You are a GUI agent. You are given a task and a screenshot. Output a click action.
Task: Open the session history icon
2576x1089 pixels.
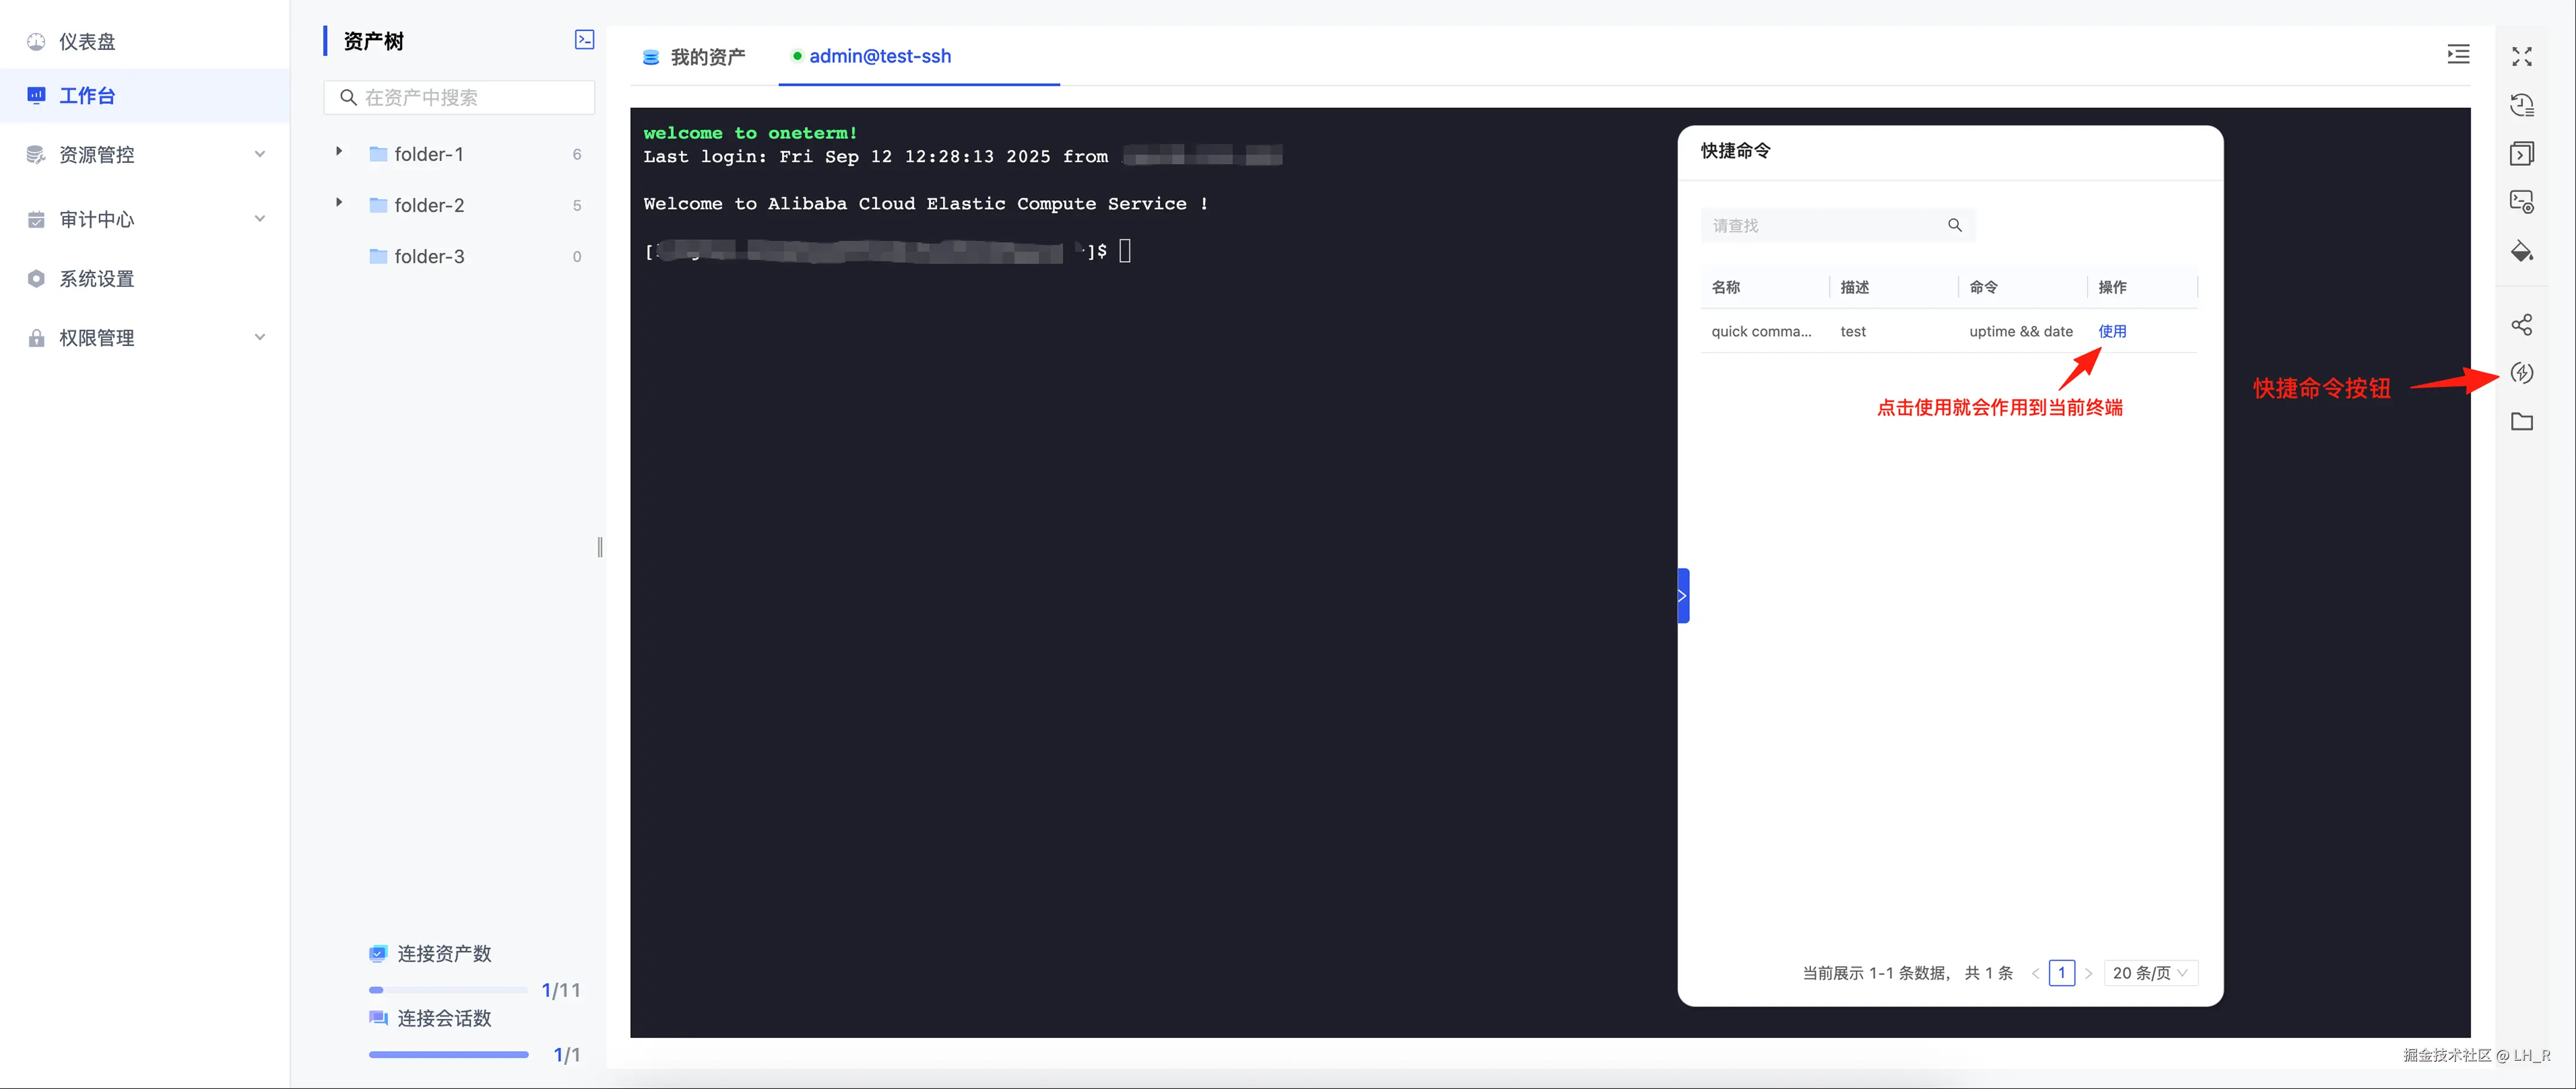point(2521,105)
